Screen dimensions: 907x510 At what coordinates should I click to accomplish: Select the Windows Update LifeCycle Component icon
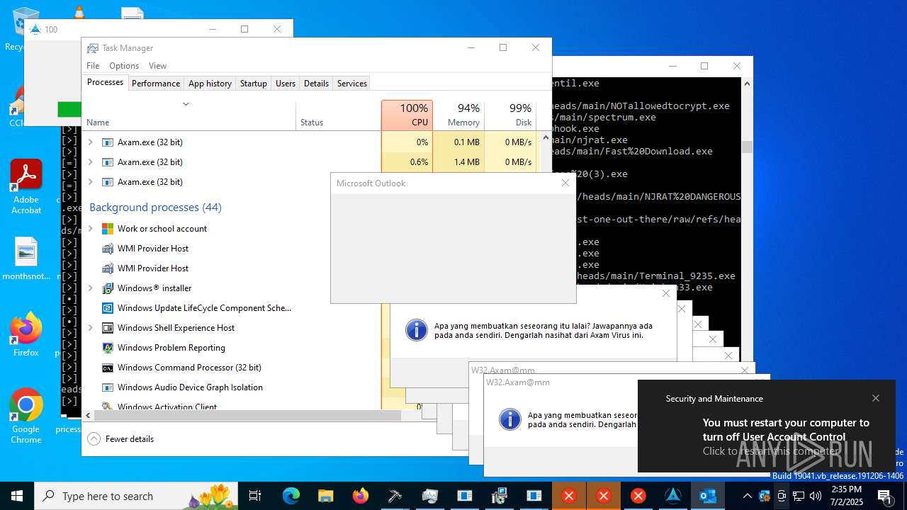pos(108,308)
